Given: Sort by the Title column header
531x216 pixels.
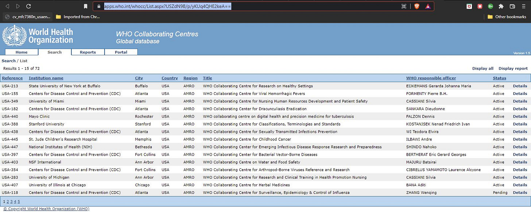Looking at the screenshot, I should point(208,78).
